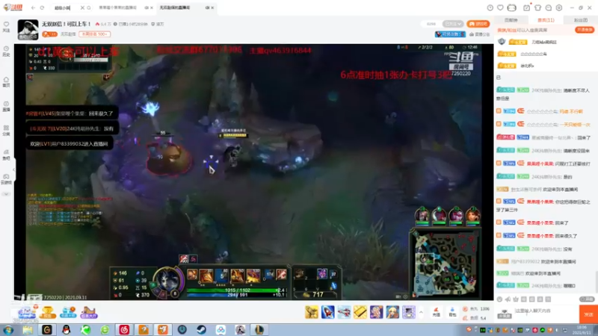Open the backpack icon beside gifts
598x336 pixels.
point(452,312)
